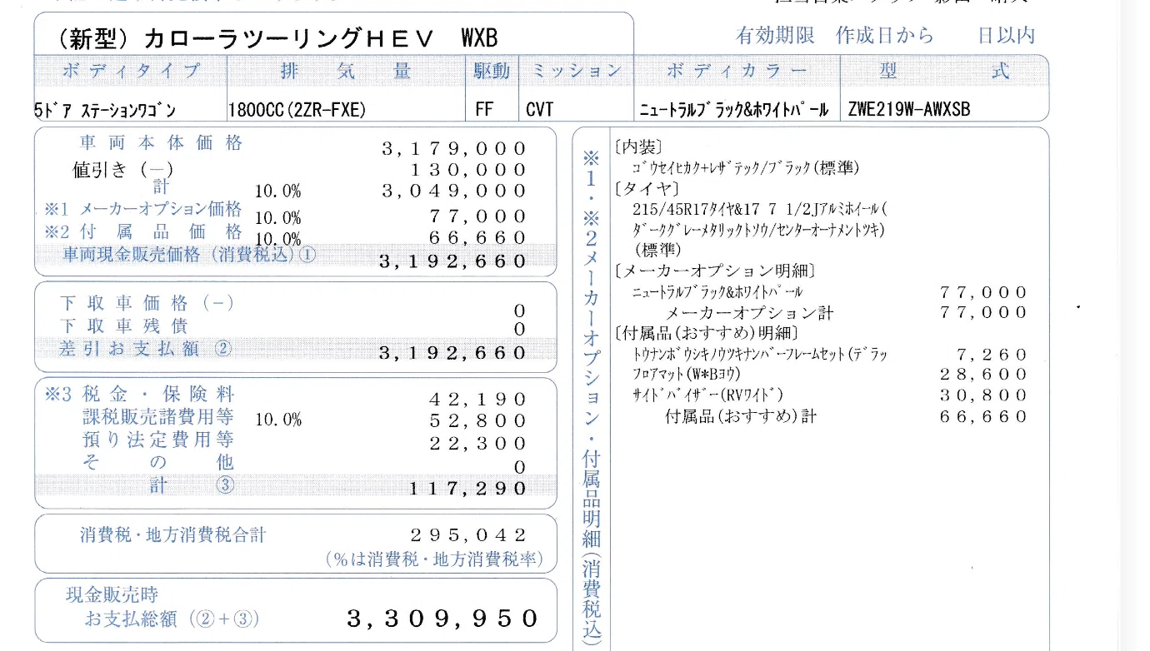Click the CVT transmission value
Image resolution: width=1150 pixels, height=651 pixels.
(x=540, y=110)
